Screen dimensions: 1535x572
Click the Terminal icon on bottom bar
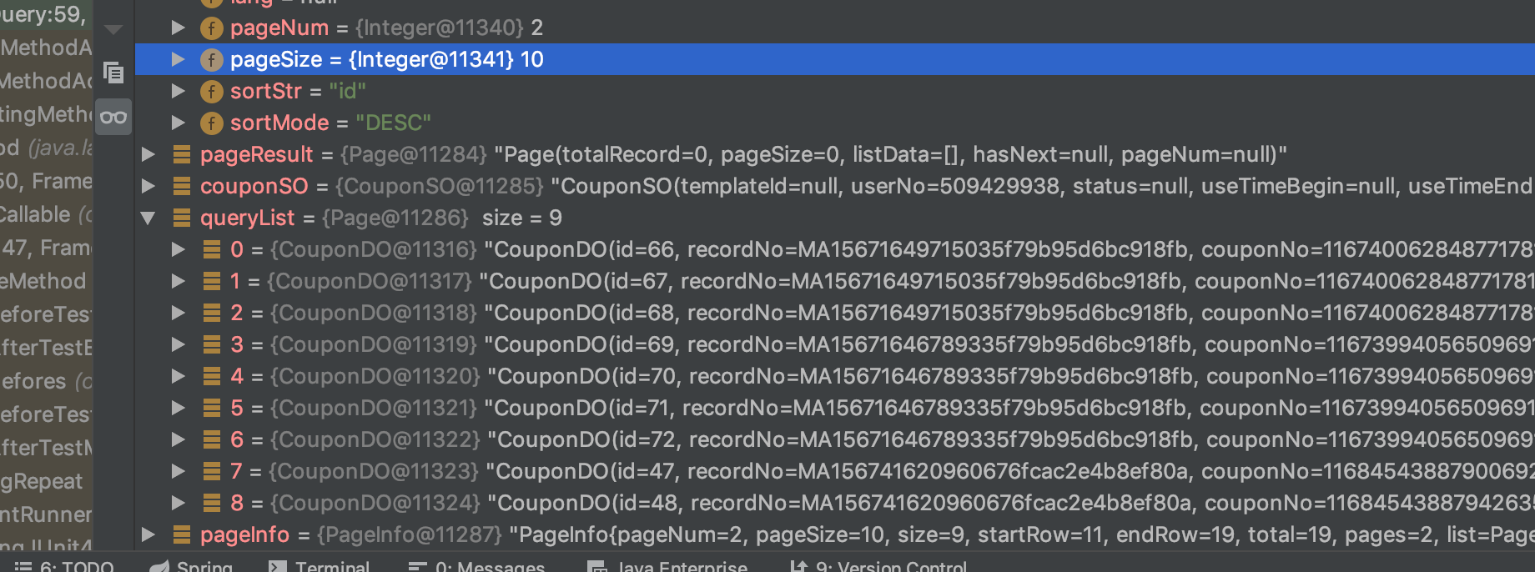pos(320,566)
